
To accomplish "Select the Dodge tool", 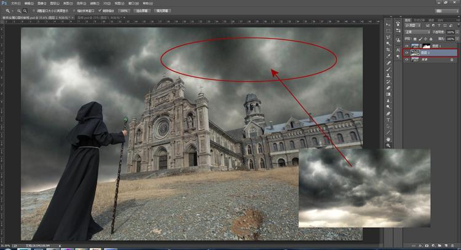I will point(388,107).
